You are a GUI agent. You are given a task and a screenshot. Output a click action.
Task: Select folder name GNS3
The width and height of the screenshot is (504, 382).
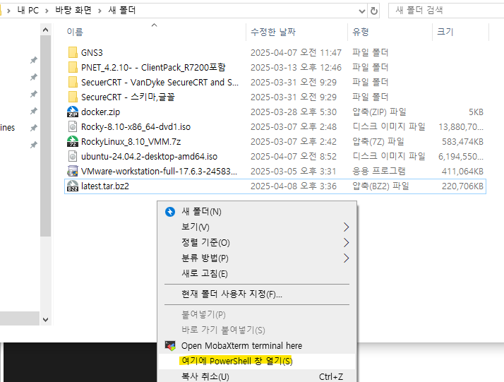click(92, 53)
